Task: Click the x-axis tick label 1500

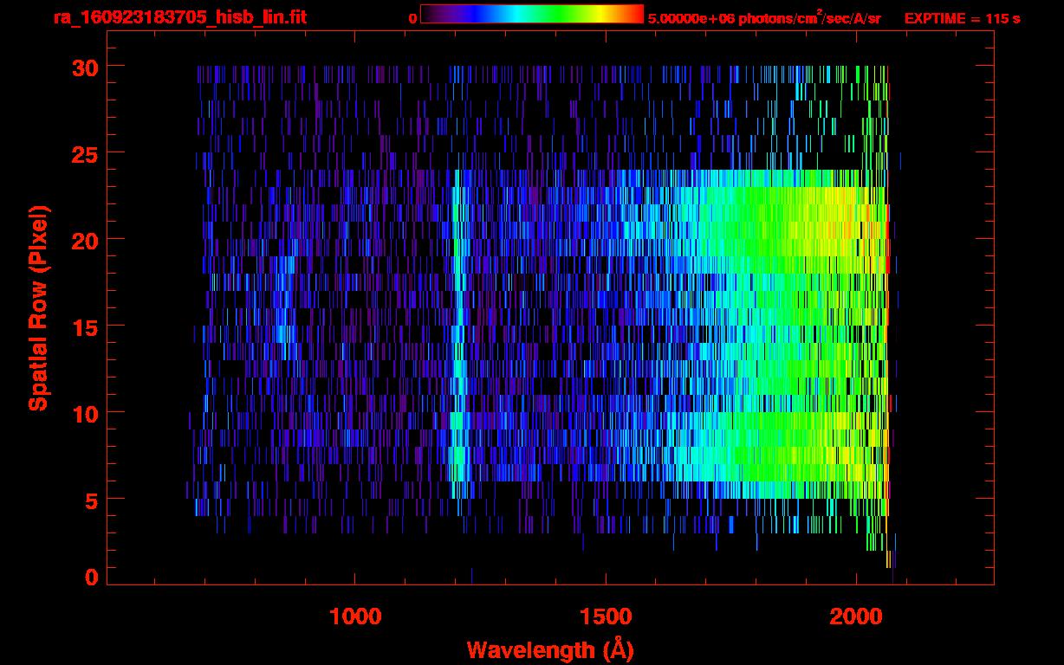Action: 605,617
